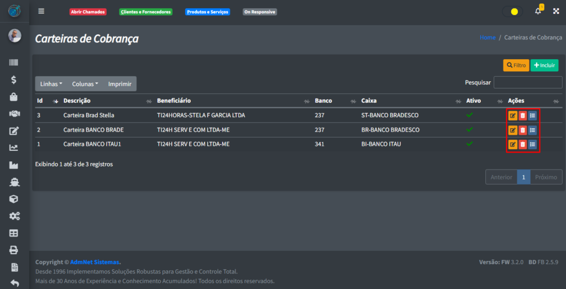
Task: Enter fullscreen with the expand icon
Action: tap(556, 11)
